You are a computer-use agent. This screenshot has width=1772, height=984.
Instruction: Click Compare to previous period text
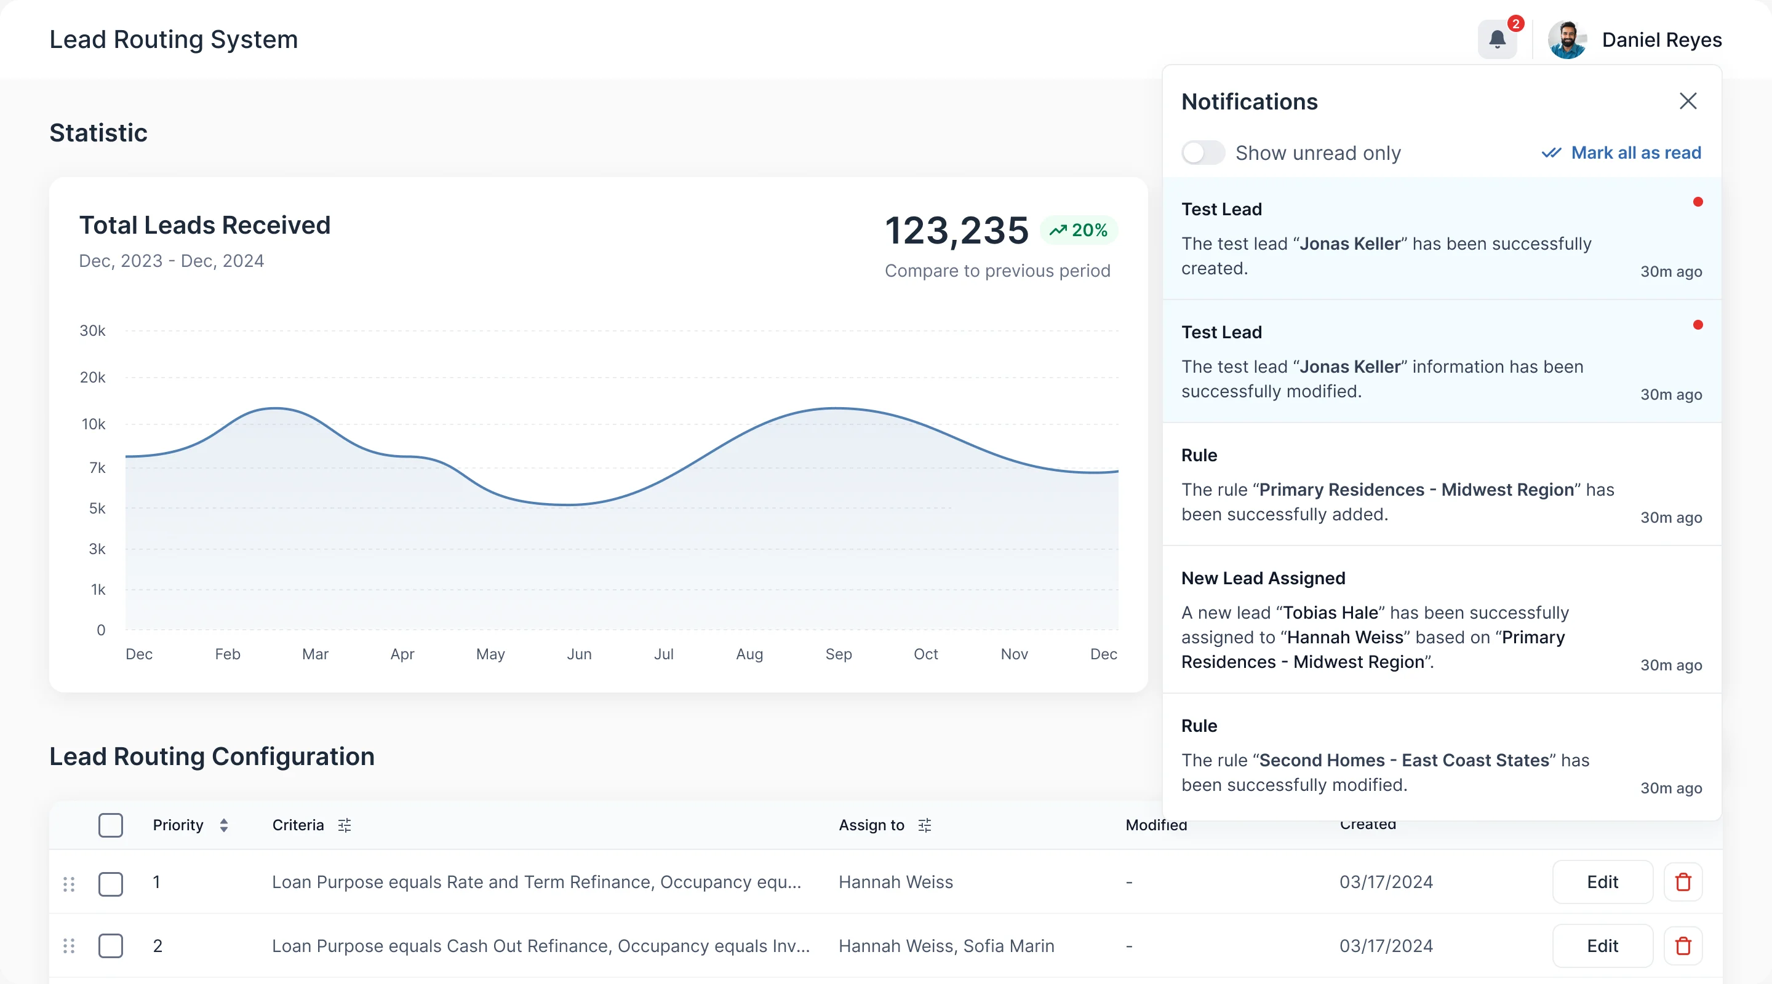[x=997, y=271]
